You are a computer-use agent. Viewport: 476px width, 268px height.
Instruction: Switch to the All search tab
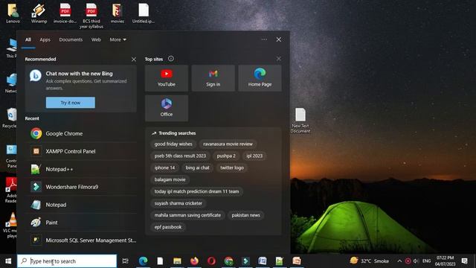tap(28, 39)
